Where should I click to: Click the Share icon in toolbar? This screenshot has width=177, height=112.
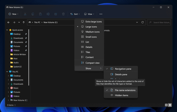[56, 14]
